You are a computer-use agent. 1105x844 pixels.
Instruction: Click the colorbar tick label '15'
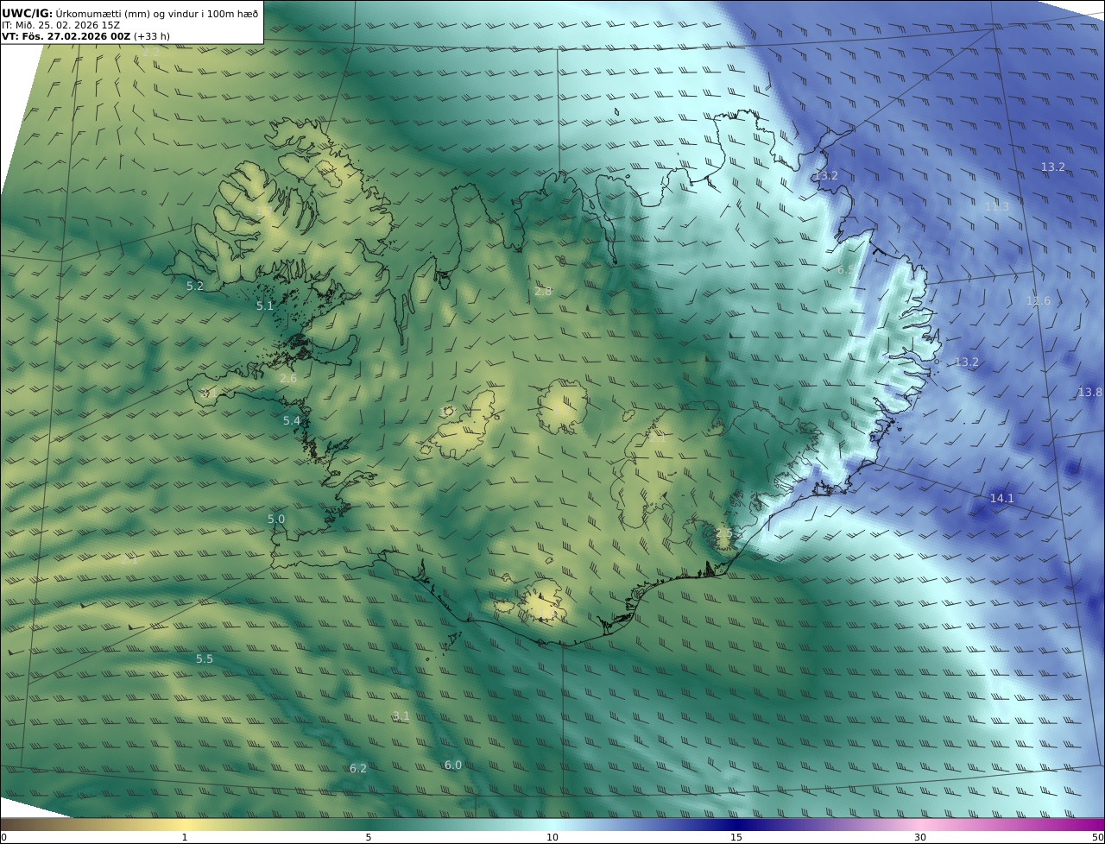pyautogui.click(x=736, y=837)
